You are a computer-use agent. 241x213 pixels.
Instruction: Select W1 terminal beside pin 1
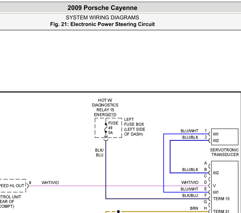point(216,134)
